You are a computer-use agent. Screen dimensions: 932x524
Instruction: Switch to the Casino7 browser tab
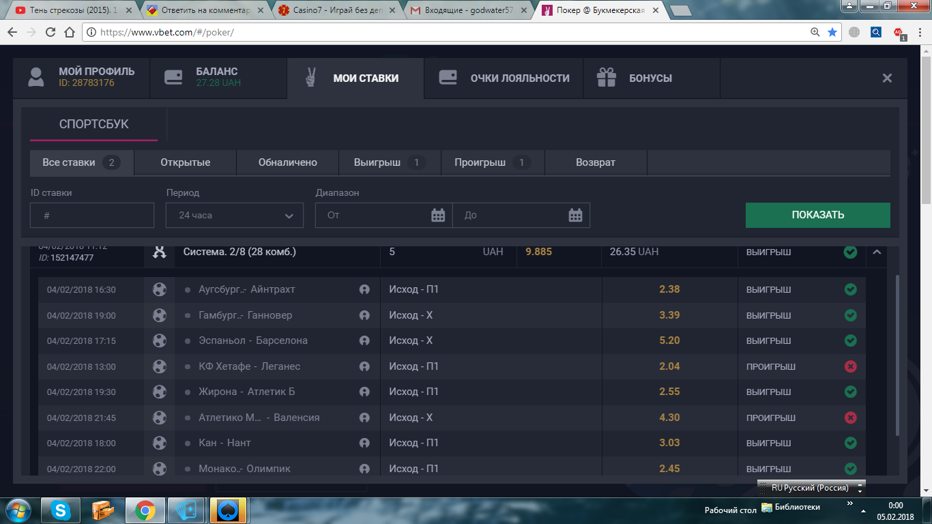click(x=336, y=11)
